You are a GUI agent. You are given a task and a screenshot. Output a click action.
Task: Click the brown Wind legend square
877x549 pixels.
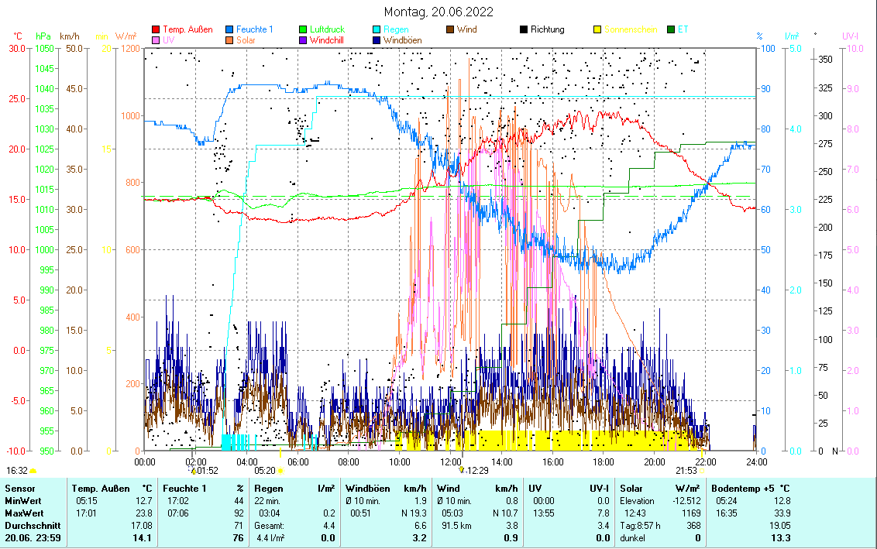[451, 30]
